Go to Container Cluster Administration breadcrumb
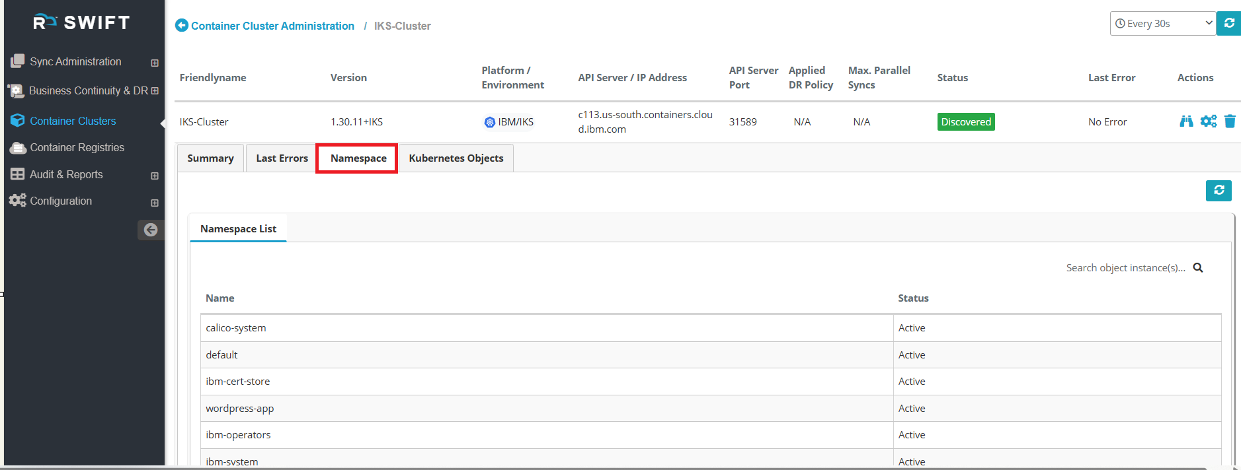This screenshot has height=470, width=1241. pos(272,26)
